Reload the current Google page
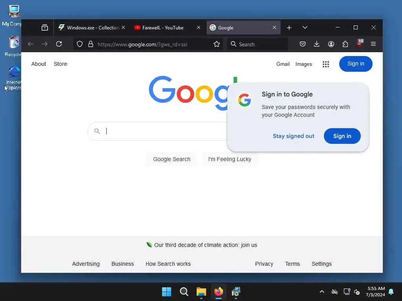Viewport: 402px width, 301px height. [59, 44]
